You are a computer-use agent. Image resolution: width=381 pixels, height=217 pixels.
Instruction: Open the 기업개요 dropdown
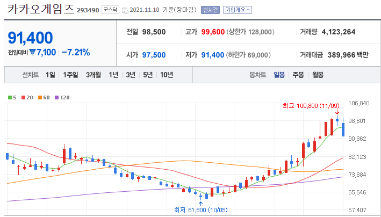[x=238, y=10]
